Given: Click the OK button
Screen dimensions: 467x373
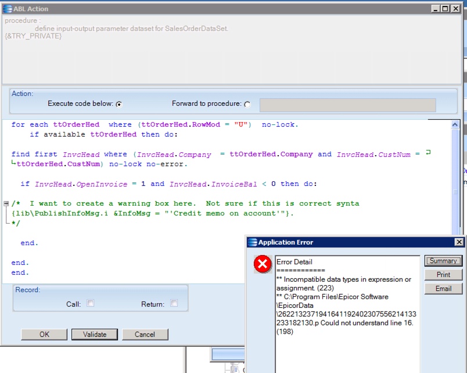Looking at the screenshot, I should point(44,334).
